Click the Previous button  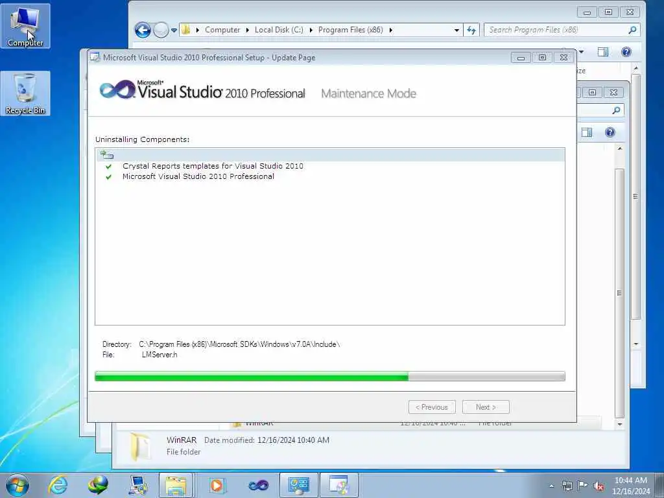point(432,407)
